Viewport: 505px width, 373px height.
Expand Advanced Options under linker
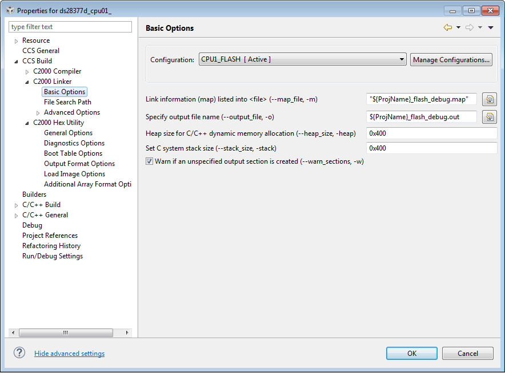pos(38,113)
